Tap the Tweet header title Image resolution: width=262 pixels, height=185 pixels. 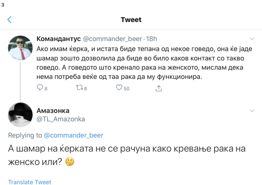click(x=131, y=20)
